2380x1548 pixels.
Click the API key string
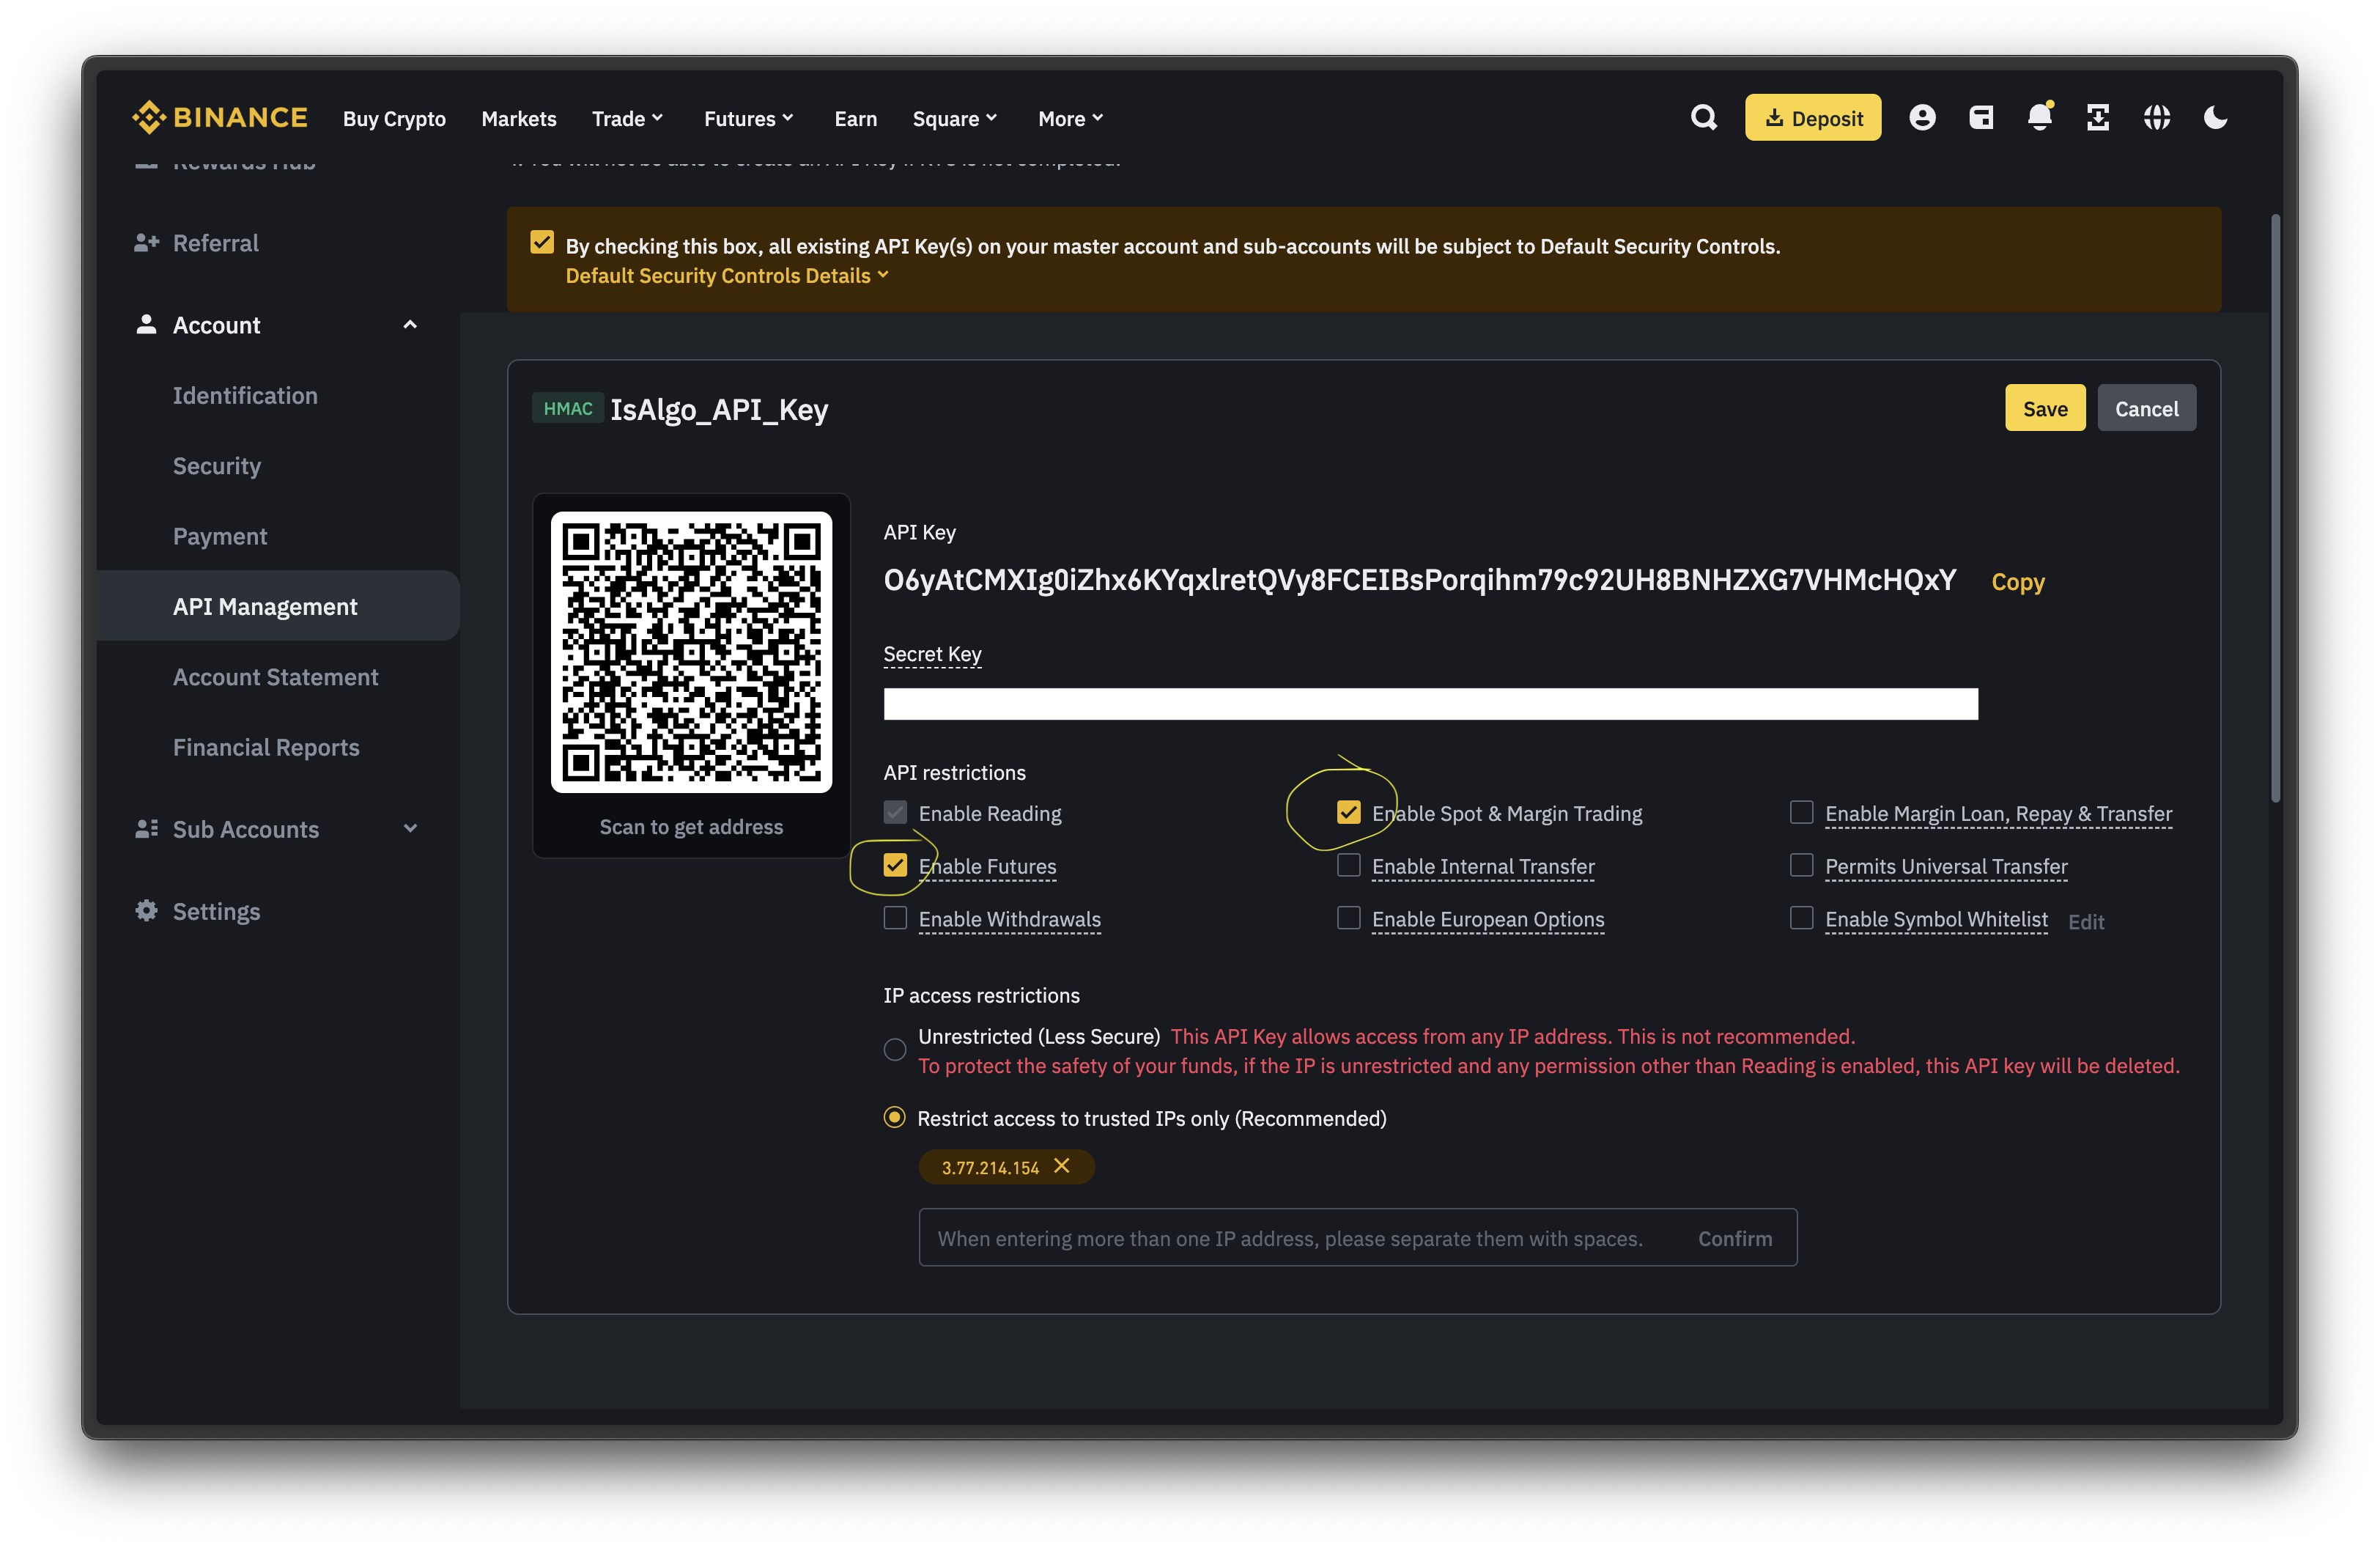click(x=1420, y=581)
